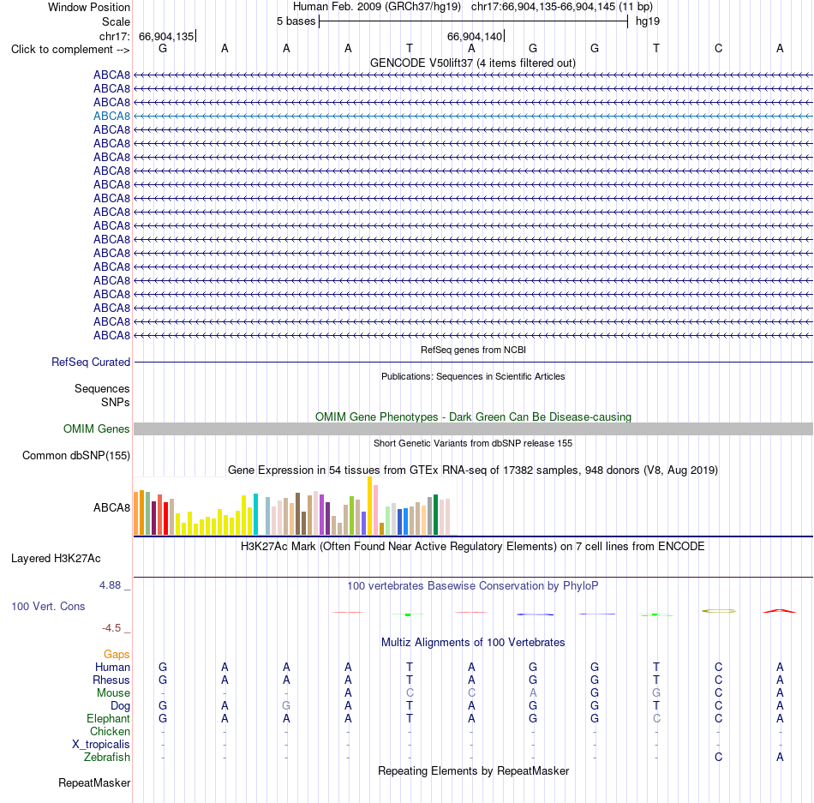The width and height of the screenshot is (814, 803).
Task: Select the Dog species label
Action: pyautogui.click(x=120, y=706)
